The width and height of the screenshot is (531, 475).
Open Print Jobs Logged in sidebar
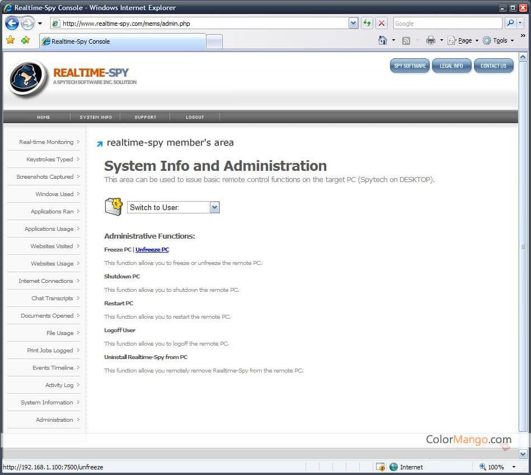pos(50,350)
